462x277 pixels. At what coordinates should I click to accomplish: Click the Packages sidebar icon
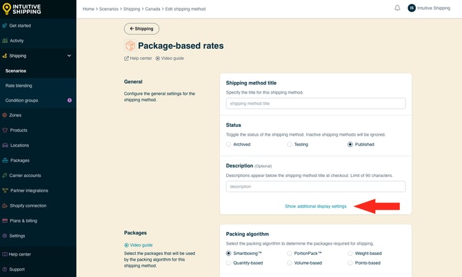click(5, 161)
